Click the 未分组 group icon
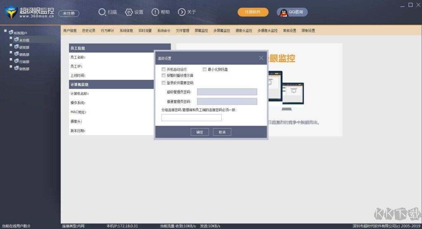422x229 pixels. tap(16, 40)
